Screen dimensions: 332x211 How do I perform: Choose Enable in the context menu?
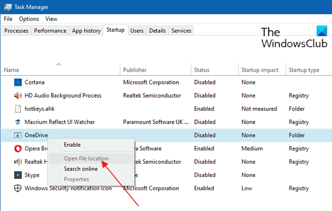click(x=72, y=145)
